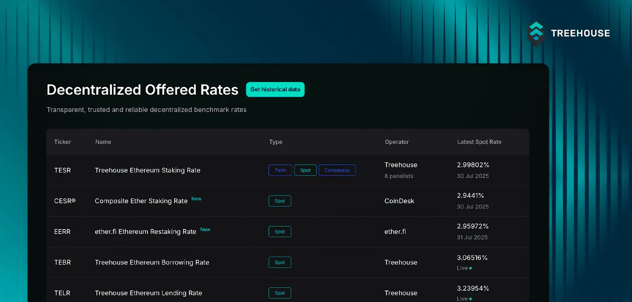
Task: Click the 31 Jul 2025 date
Action: point(472,237)
